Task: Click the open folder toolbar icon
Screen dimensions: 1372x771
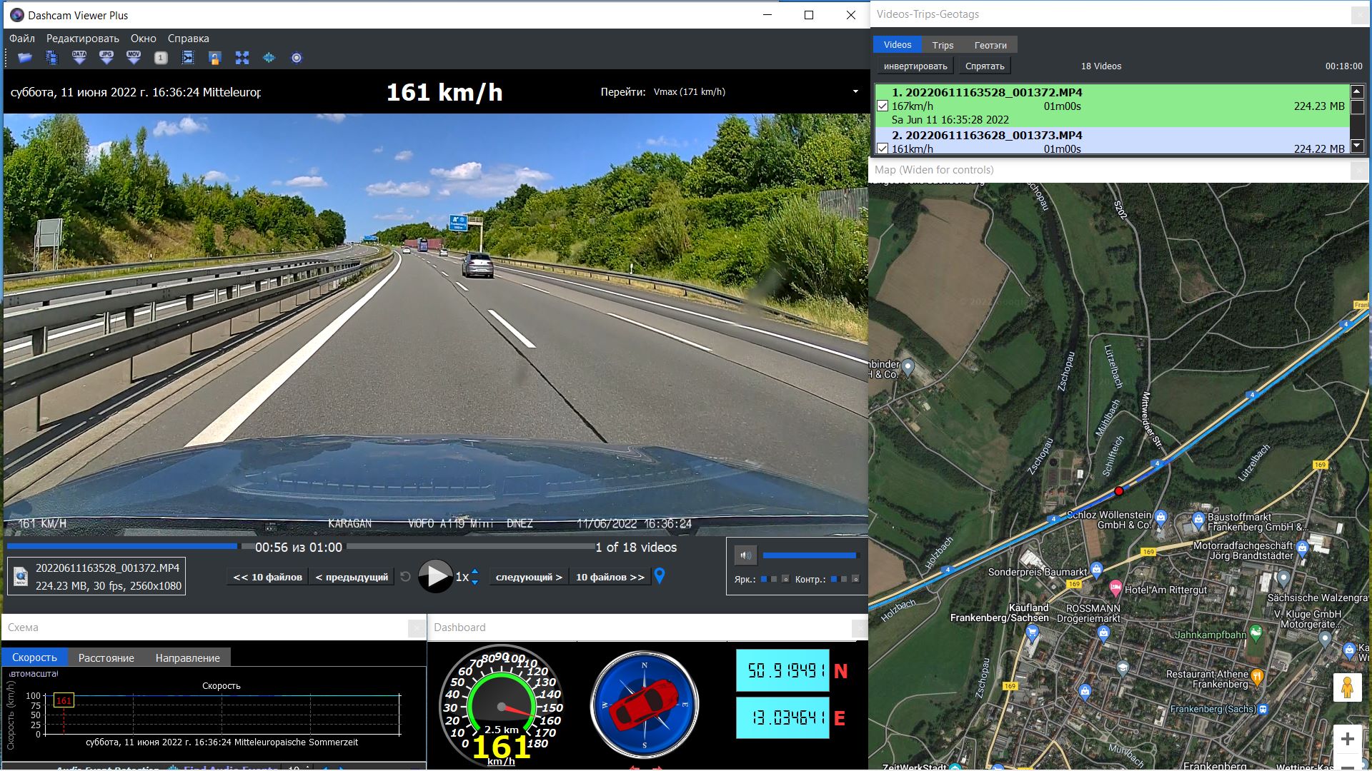Action: 25,58
